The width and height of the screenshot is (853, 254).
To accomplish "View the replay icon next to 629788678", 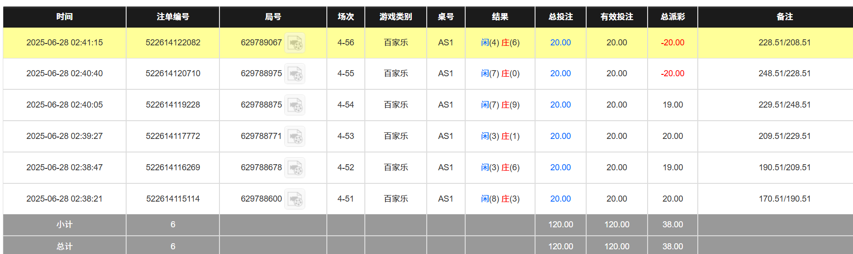I will (295, 168).
